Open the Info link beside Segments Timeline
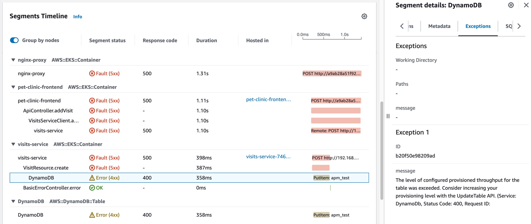 pos(77,17)
